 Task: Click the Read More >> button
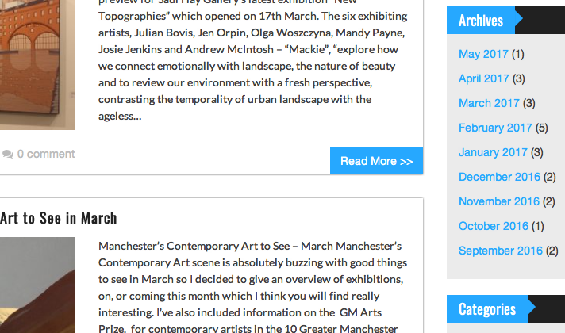377,161
